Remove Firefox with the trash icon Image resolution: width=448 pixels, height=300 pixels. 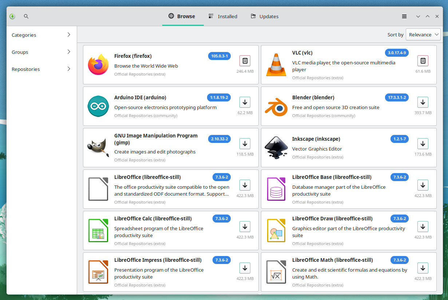245,61
